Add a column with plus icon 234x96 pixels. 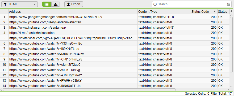click(x=231, y=11)
